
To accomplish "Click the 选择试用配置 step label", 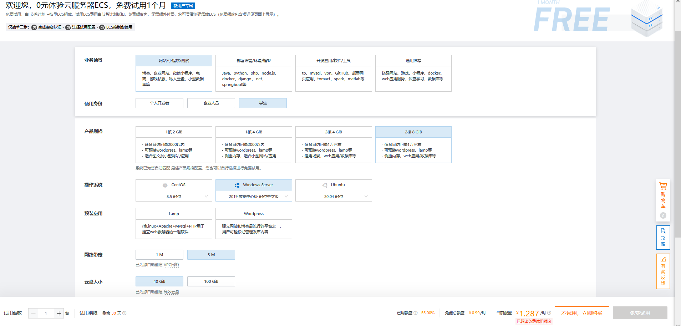I will [84, 27].
